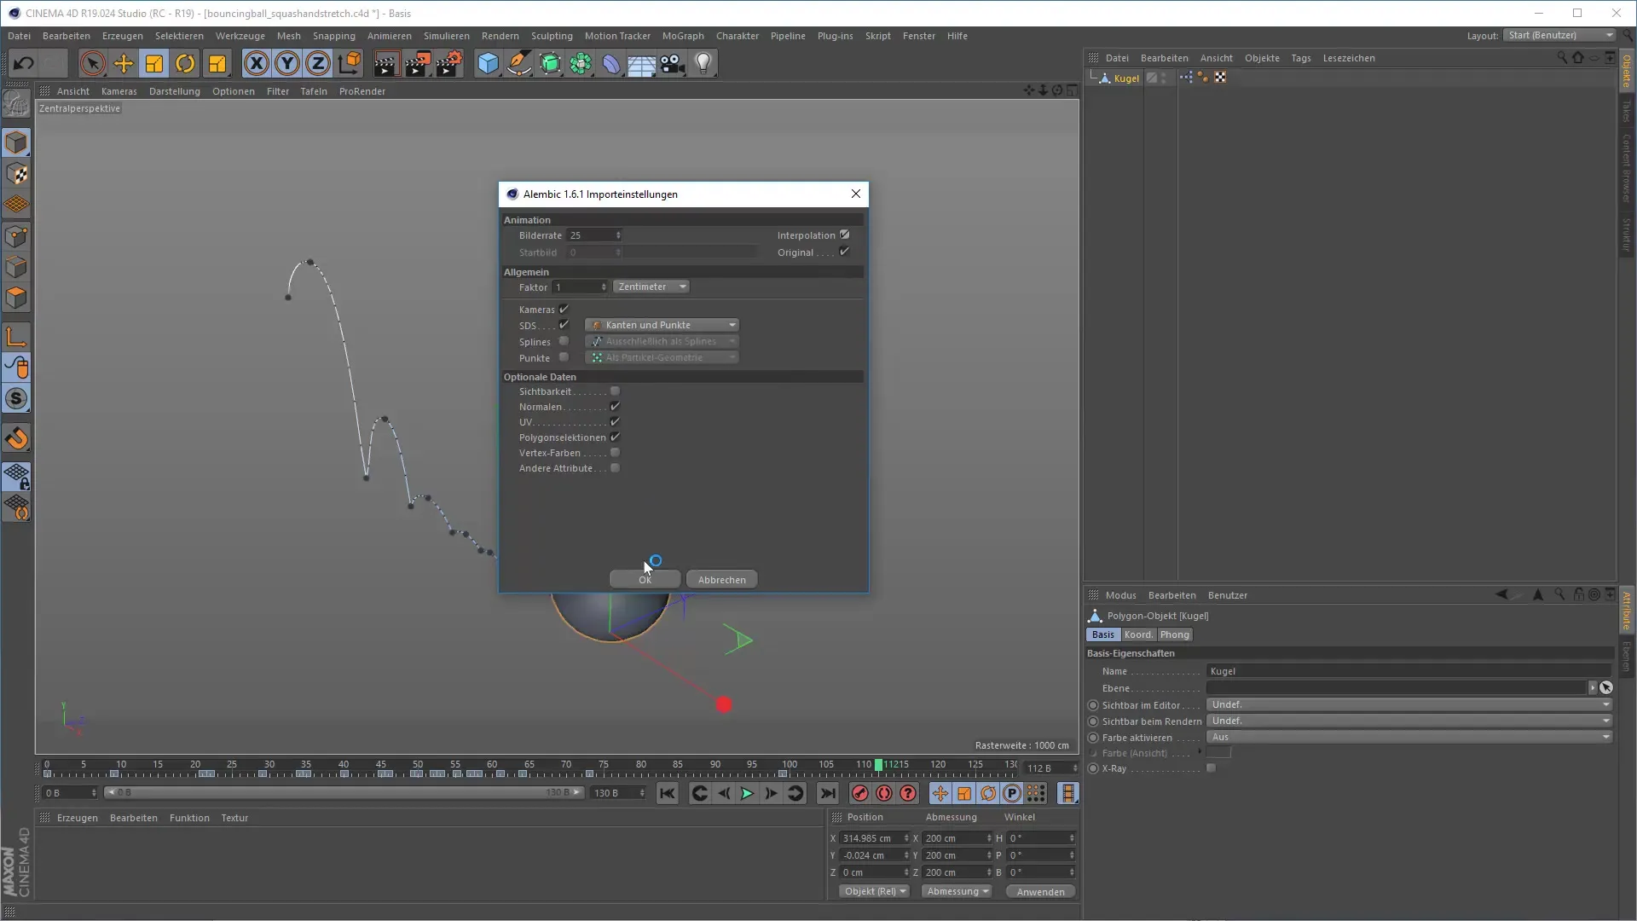Enable the Sichtbarkeit checkbox
The width and height of the screenshot is (1637, 921).
[615, 391]
